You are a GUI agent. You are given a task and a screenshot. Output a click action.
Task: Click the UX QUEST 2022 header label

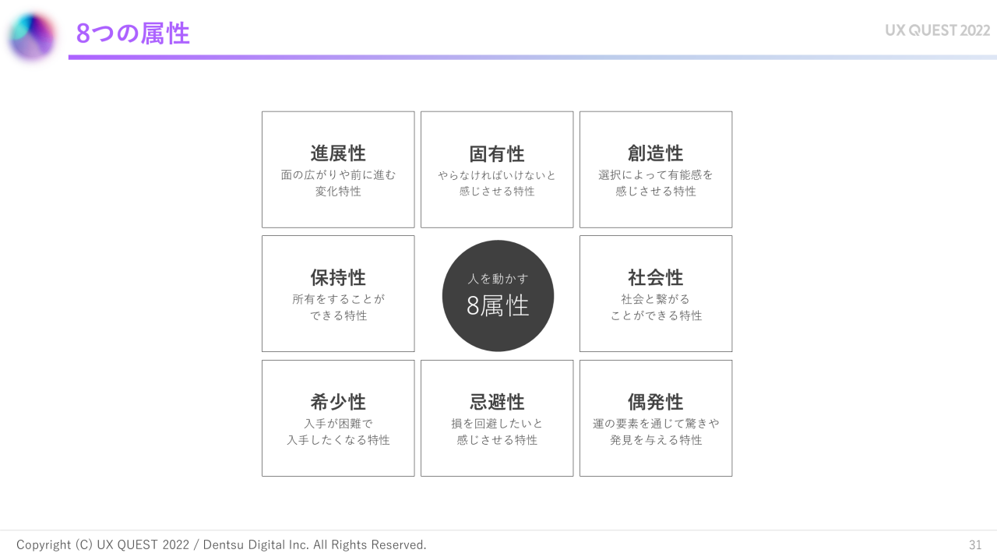tap(937, 30)
